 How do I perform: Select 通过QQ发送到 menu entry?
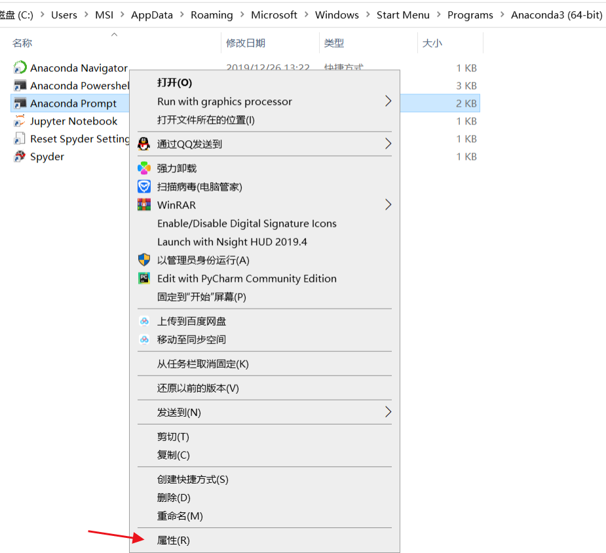click(265, 143)
